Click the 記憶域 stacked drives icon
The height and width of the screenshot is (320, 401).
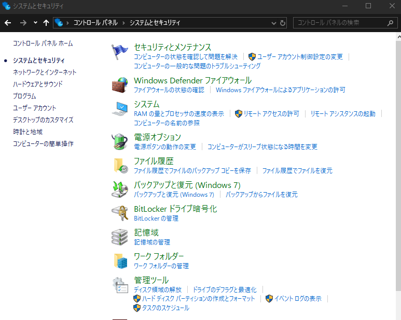pyautogui.click(x=120, y=237)
